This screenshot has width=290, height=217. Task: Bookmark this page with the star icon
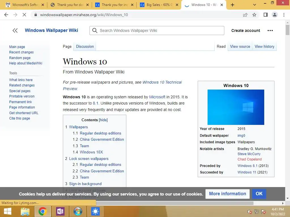coord(254,15)
